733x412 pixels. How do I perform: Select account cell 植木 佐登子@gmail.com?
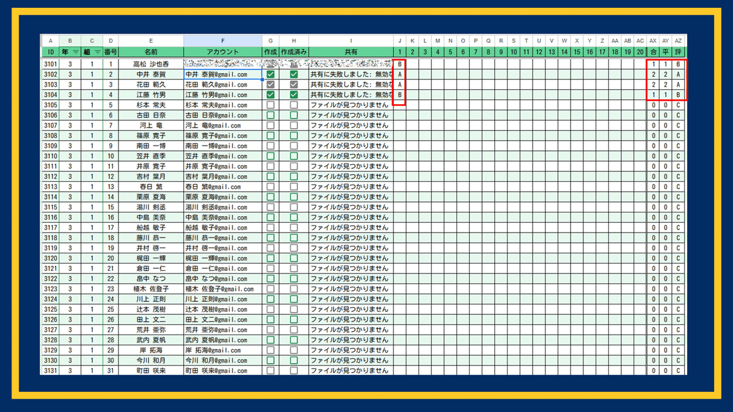click(x=223, y=289)
